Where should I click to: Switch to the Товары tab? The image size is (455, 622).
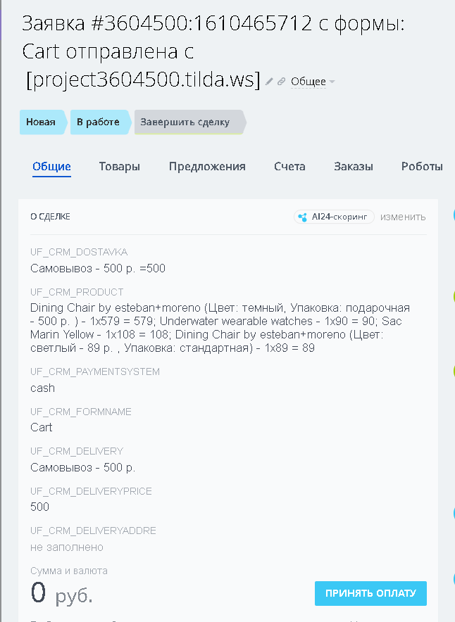[120, 167]
